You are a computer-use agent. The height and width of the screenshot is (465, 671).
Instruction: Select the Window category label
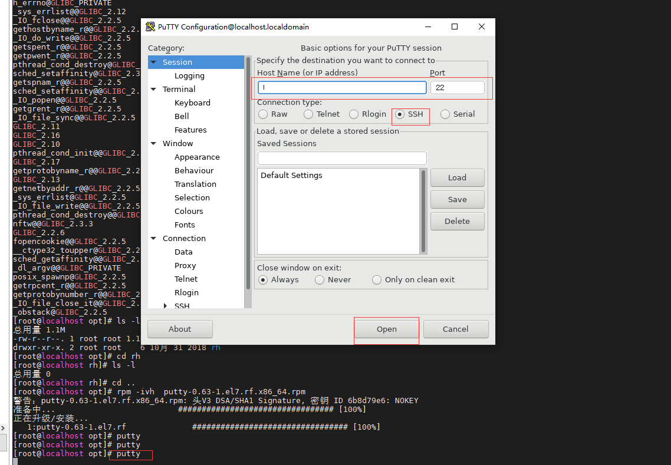click(x=177, y=143)
